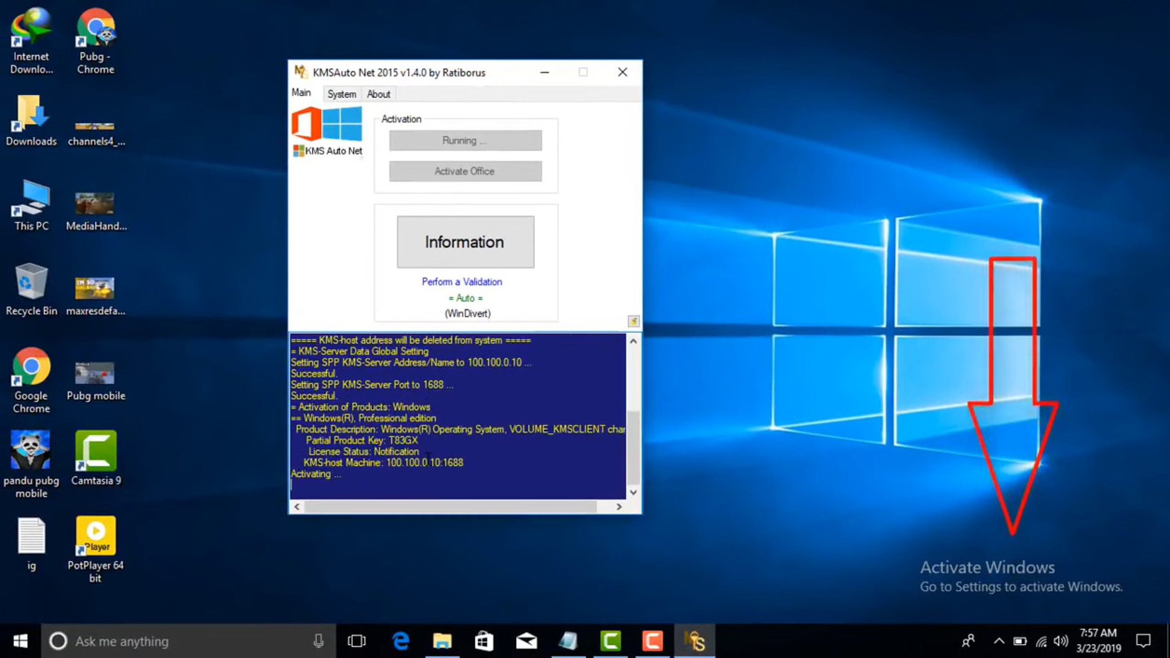Scroll left in the log panel
This screenshot has width=1170, height=658.
(298, 506)
